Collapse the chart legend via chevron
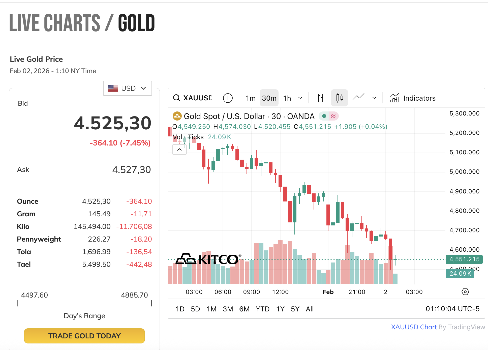Screen dimensions: 488x350 click(179, 150)
